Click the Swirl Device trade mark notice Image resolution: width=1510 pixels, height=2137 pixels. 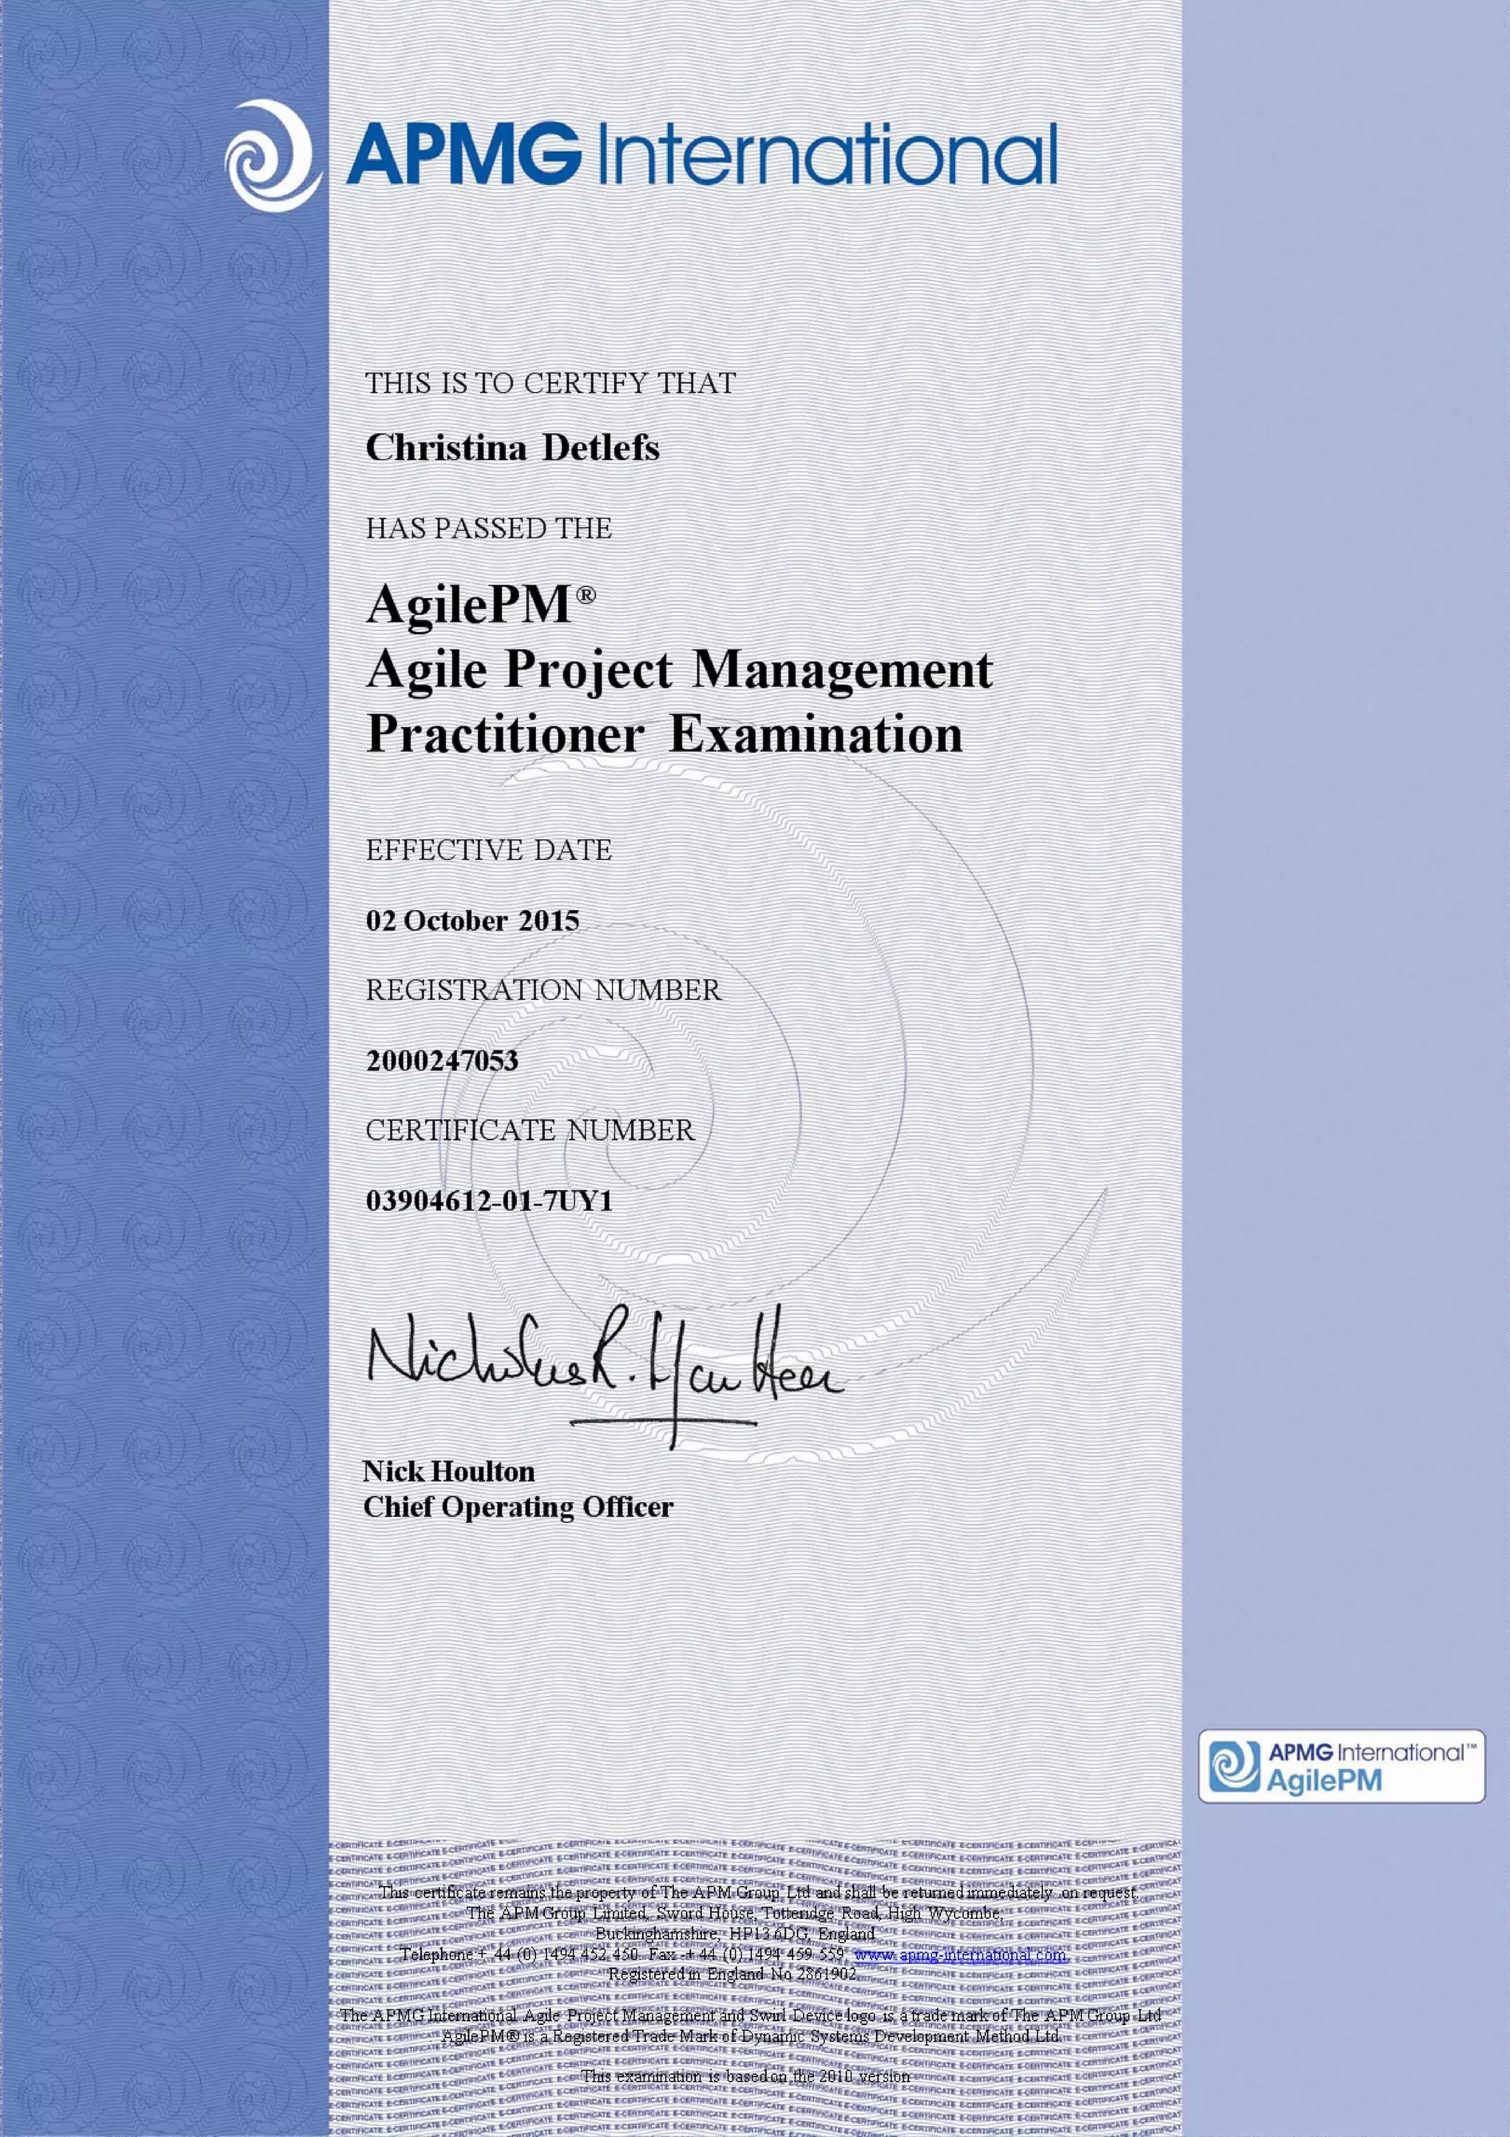click(751, 2015)
